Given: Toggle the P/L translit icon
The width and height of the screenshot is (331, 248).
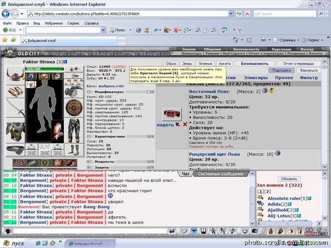Looking at the screenshot, I should click(x=223, y=231).
